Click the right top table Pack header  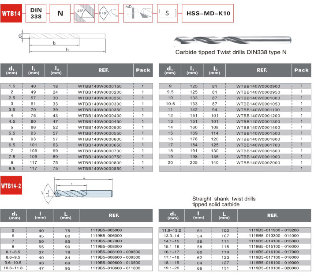301,70
